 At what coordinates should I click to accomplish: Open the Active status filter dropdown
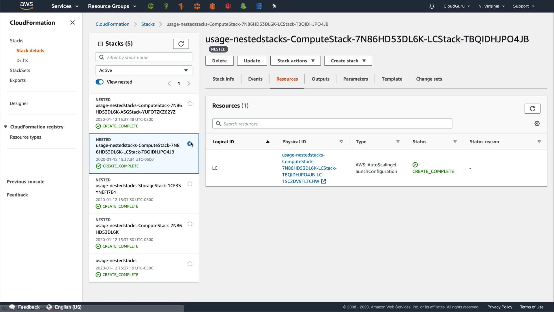(144, 70)
